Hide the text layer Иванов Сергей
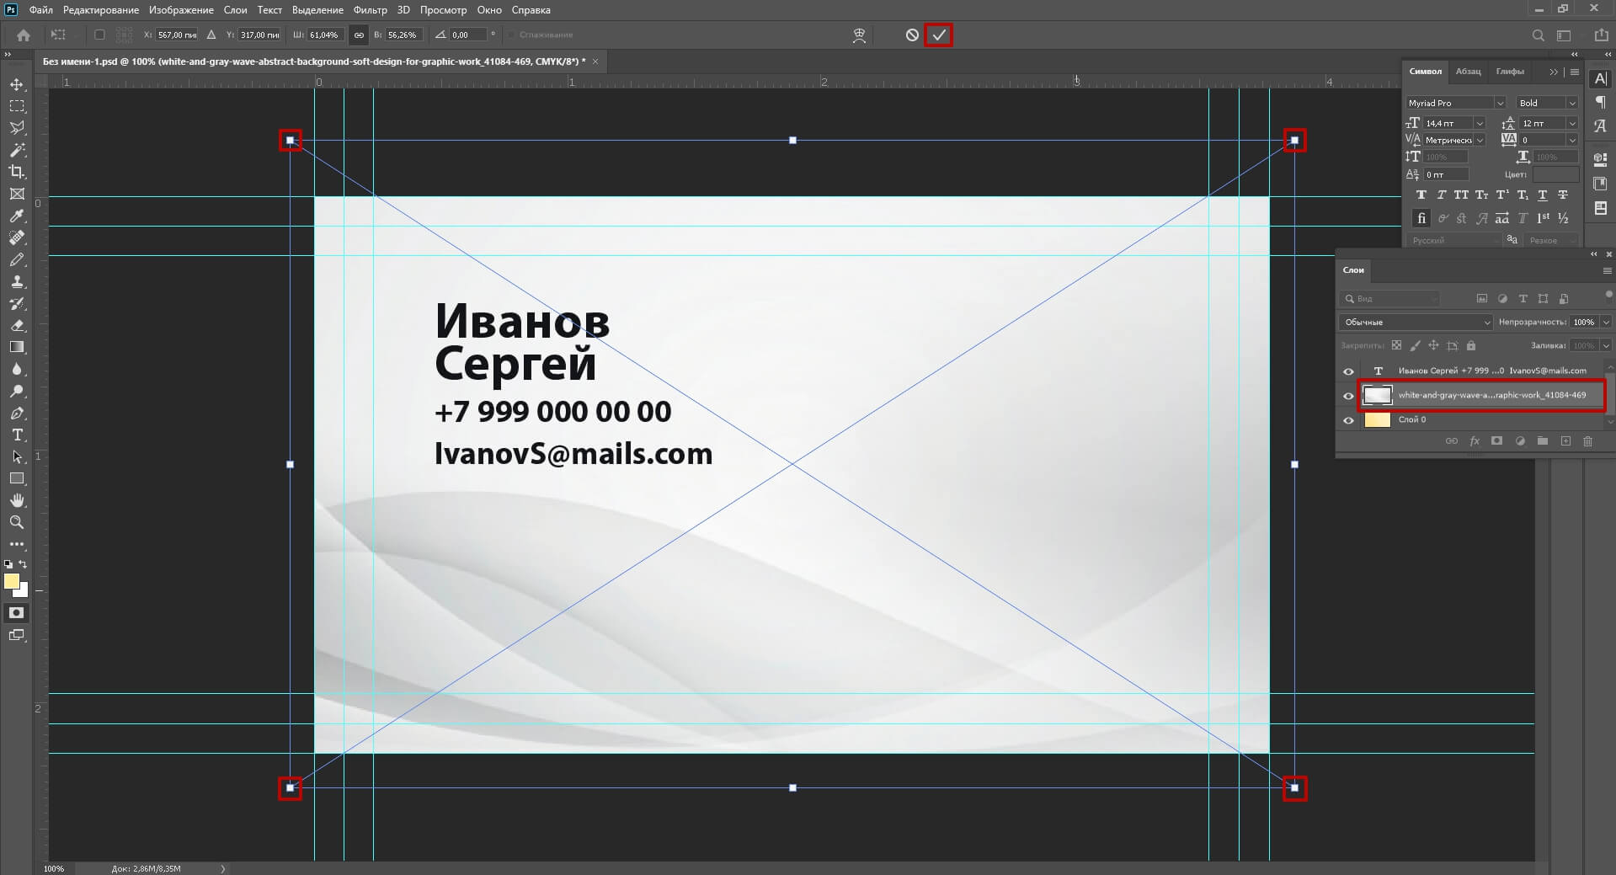The width and height of the screenshot is (1616, 875). click(1348, 371)
